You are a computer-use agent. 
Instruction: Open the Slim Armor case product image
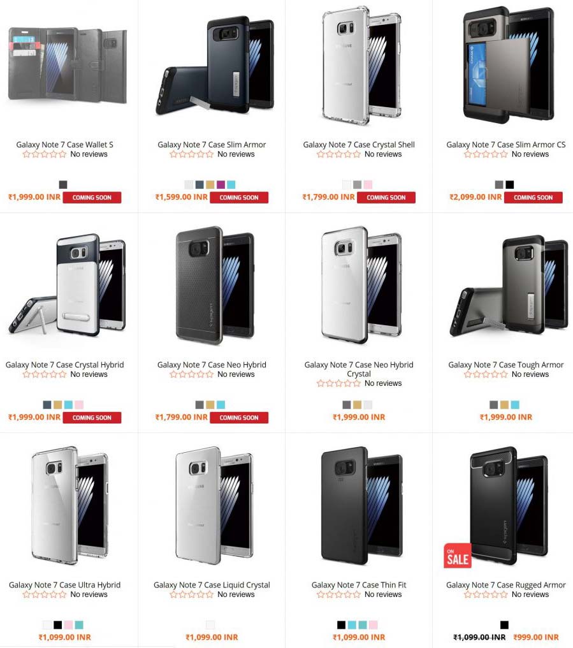click(214, 66)
